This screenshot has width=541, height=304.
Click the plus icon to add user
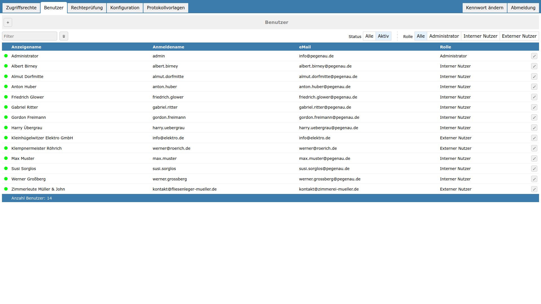click(x=8, y=23)
